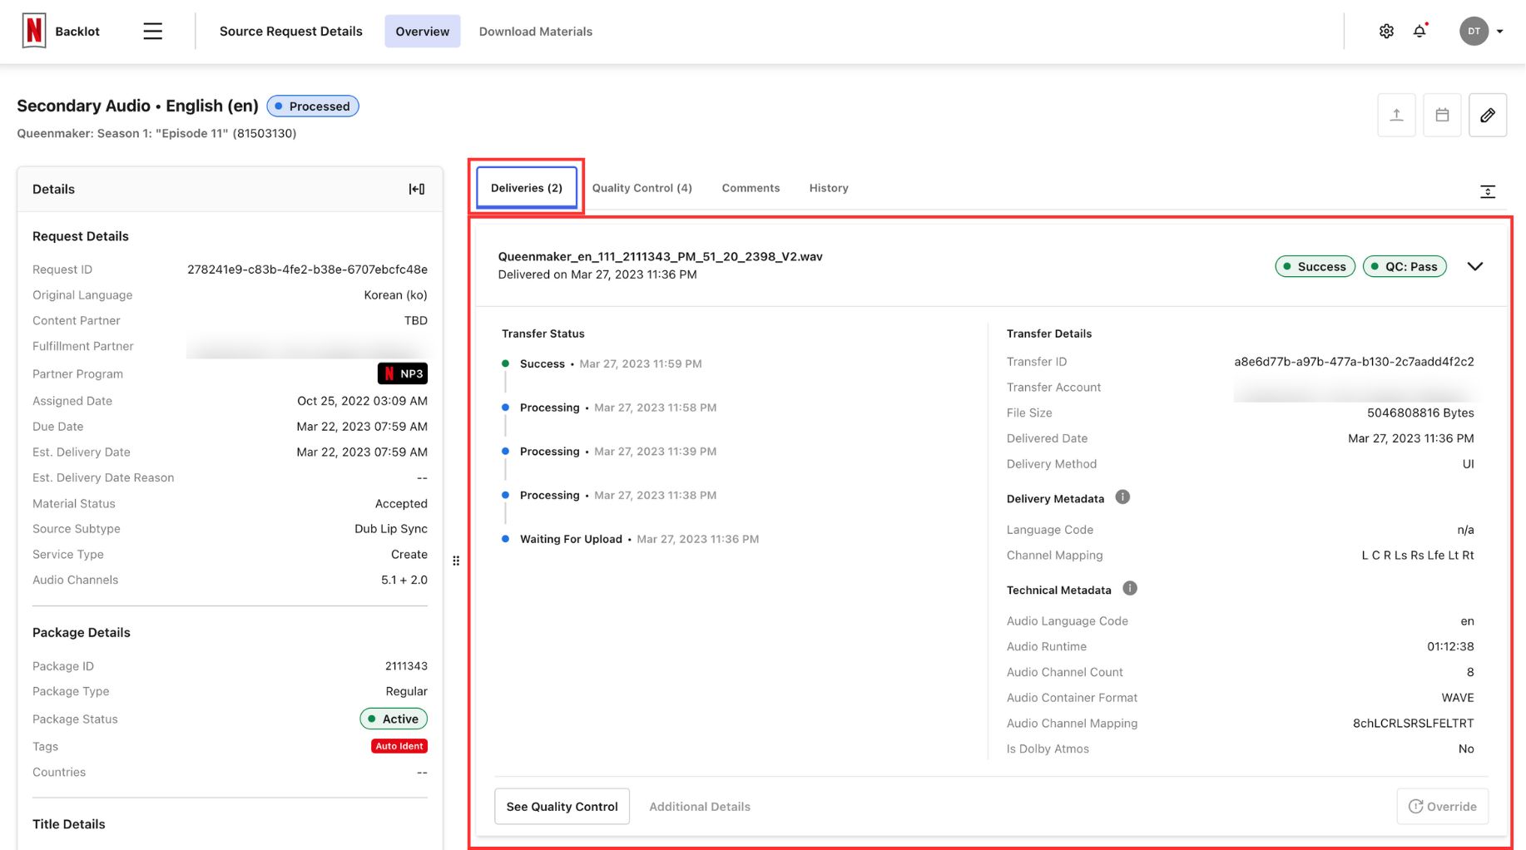Click the calendar icon button
Screen dimensions: 1526x850
(1442, 115)
